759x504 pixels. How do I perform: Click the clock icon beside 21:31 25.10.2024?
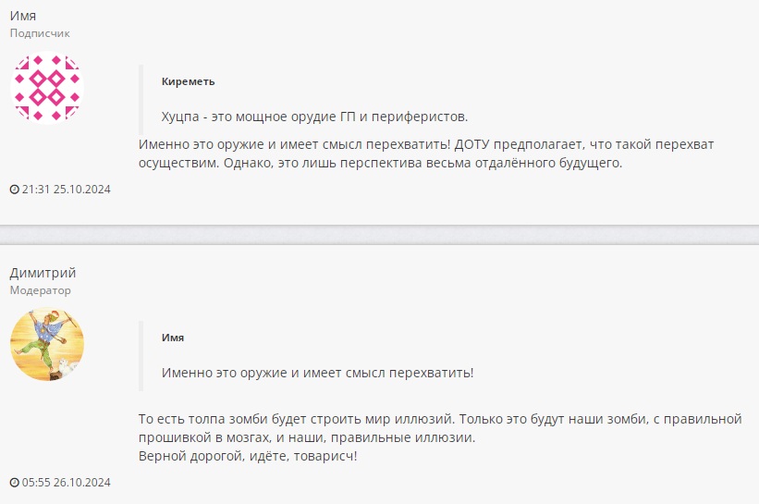pyautogui.click(x=15, y=190)
